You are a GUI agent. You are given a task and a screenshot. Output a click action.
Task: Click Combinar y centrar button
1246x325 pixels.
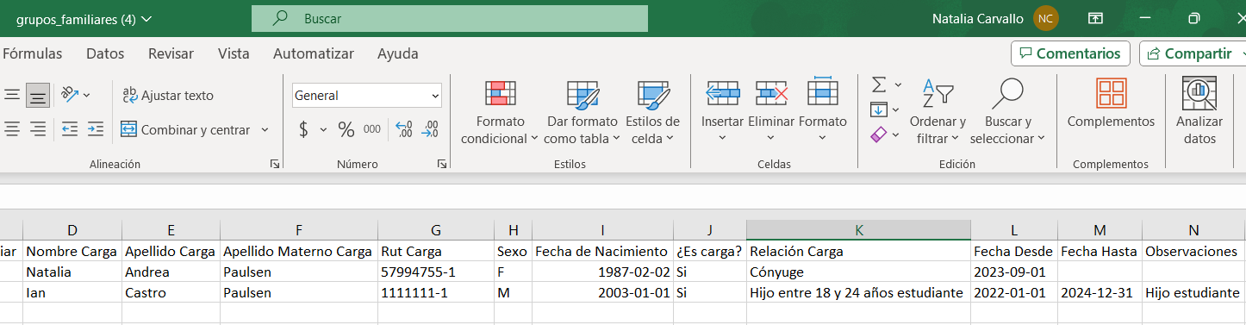[x=185, y=129]
